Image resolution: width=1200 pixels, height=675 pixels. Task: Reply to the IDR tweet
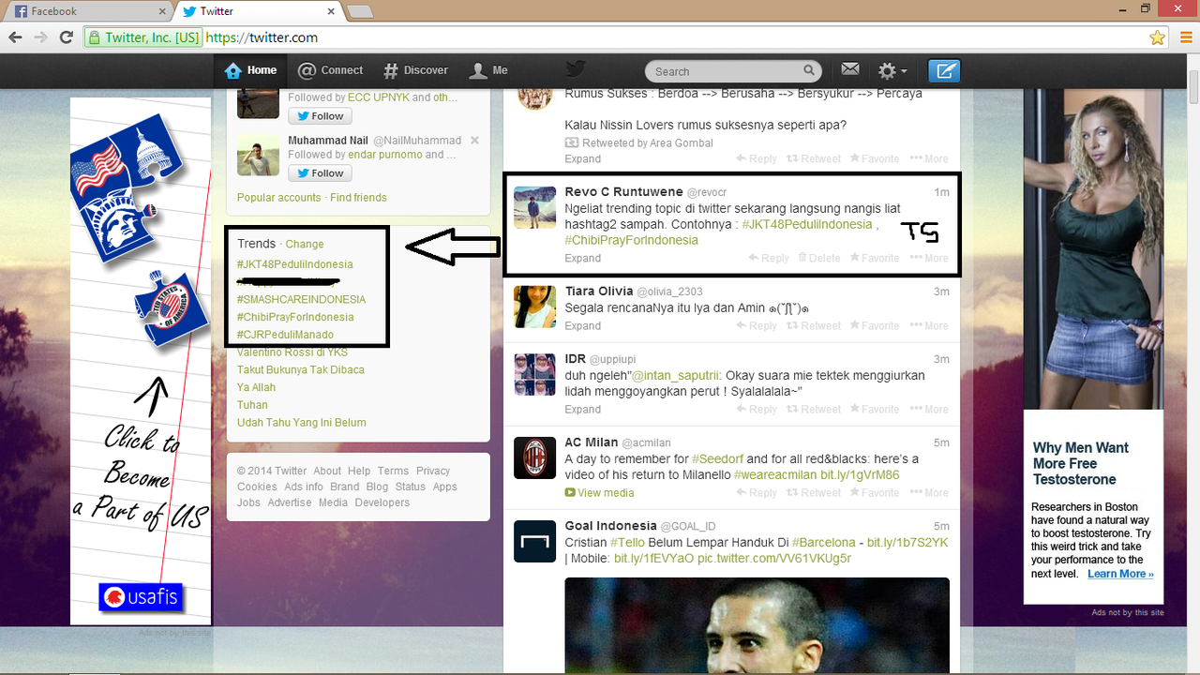(757, 410)
